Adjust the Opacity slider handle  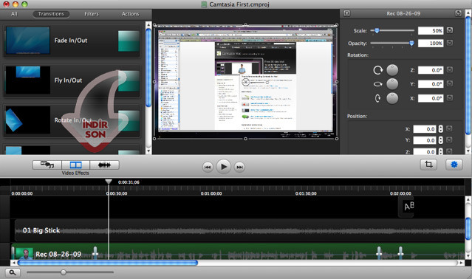tap(411, 44)
